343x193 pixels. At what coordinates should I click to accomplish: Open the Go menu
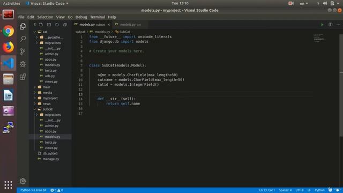pos(70,17)
